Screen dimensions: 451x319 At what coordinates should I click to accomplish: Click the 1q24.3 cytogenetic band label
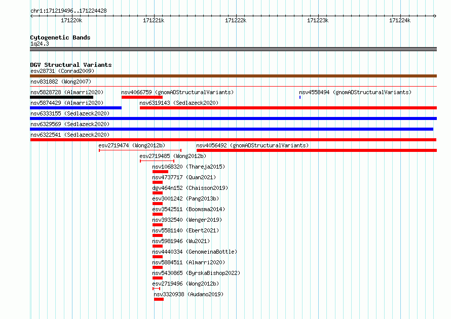pyautogui.click(x=40, y=44)
